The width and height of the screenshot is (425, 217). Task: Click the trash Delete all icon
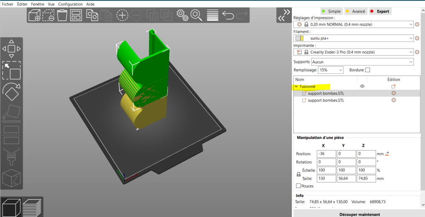point(62,15)
